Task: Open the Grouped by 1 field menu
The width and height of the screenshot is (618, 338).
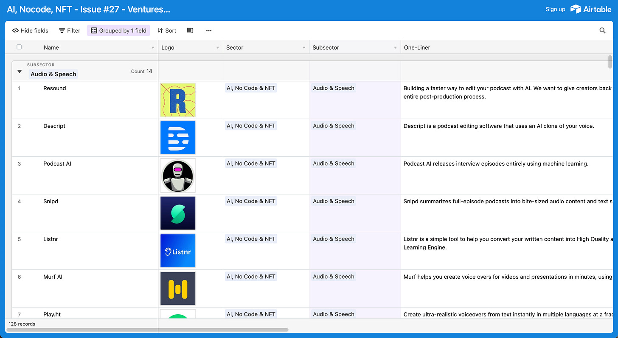Action: point(118,30)
